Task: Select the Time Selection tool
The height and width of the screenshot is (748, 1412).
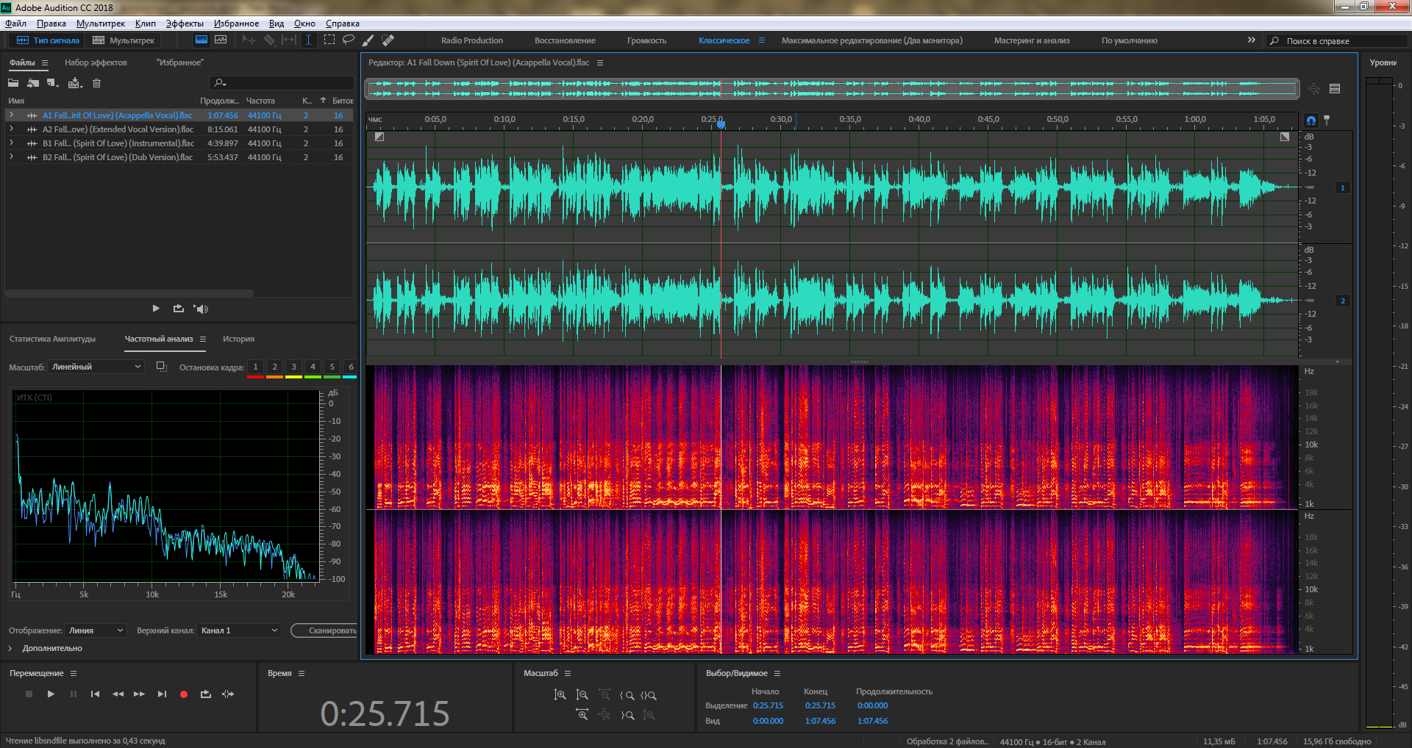Action: [x=308, y=40]
